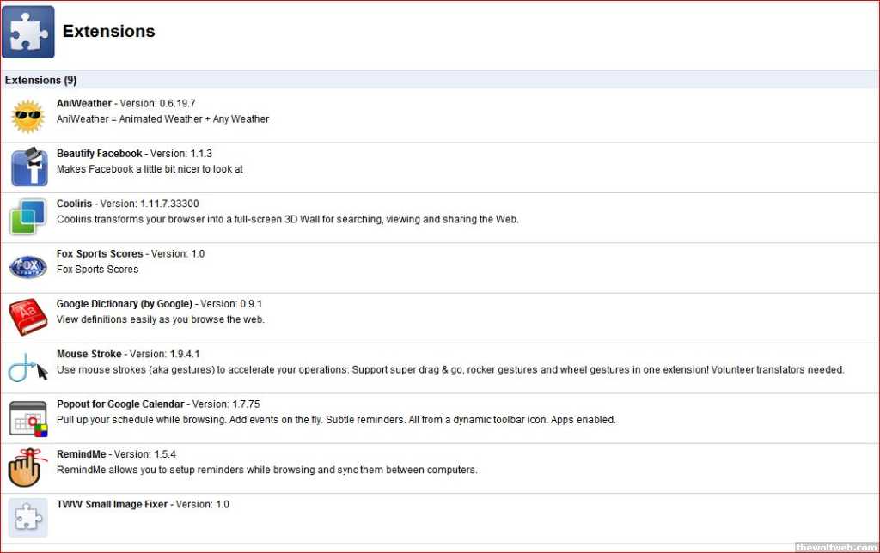Click the TWW Small Image Fixer title
This screenshot has width=880, height=553.
(x=113, y=505)
